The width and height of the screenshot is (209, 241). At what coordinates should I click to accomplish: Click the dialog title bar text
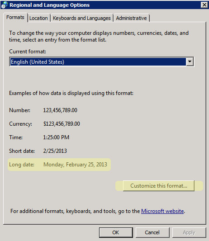coord(49,5)
